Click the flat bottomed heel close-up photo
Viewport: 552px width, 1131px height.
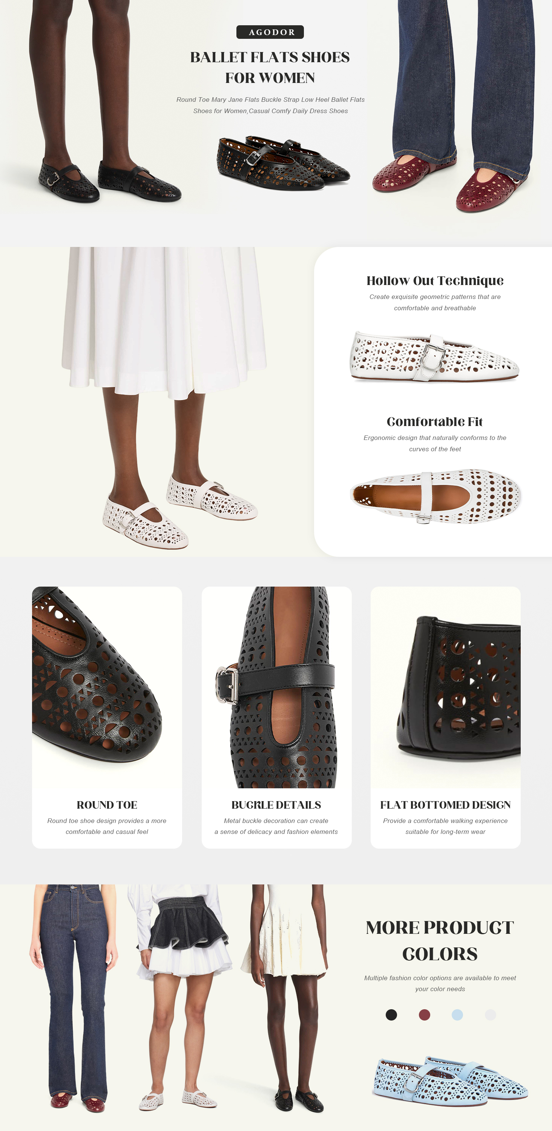[x=446, y=687]
